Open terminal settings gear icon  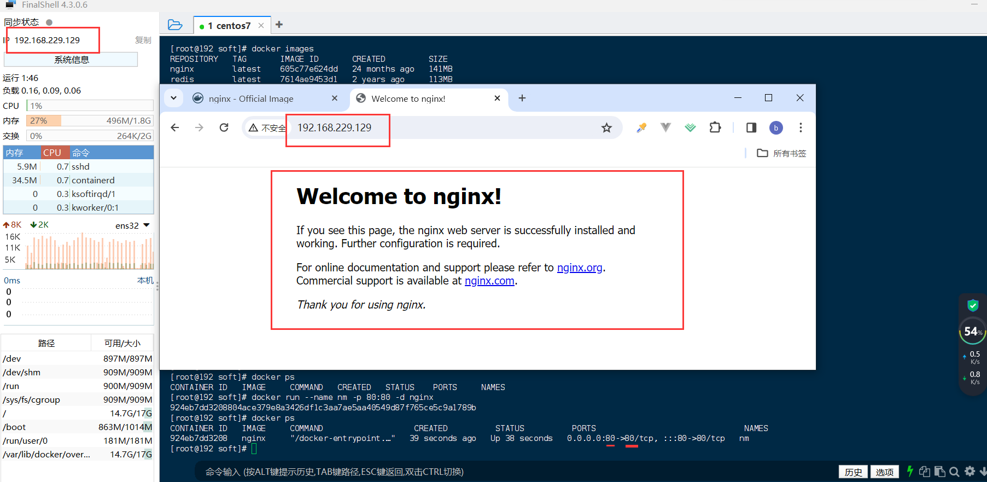tap(970, 471)
